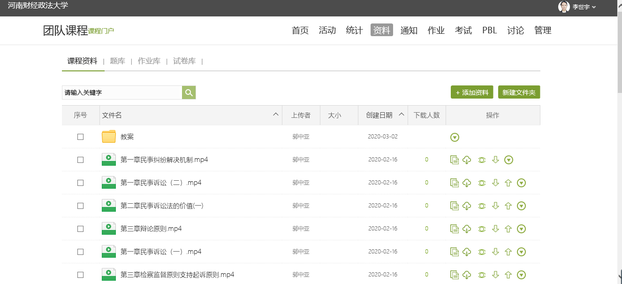Expand more actions for 教案 folder
The image size is (622, 284).
coord(455,138)
